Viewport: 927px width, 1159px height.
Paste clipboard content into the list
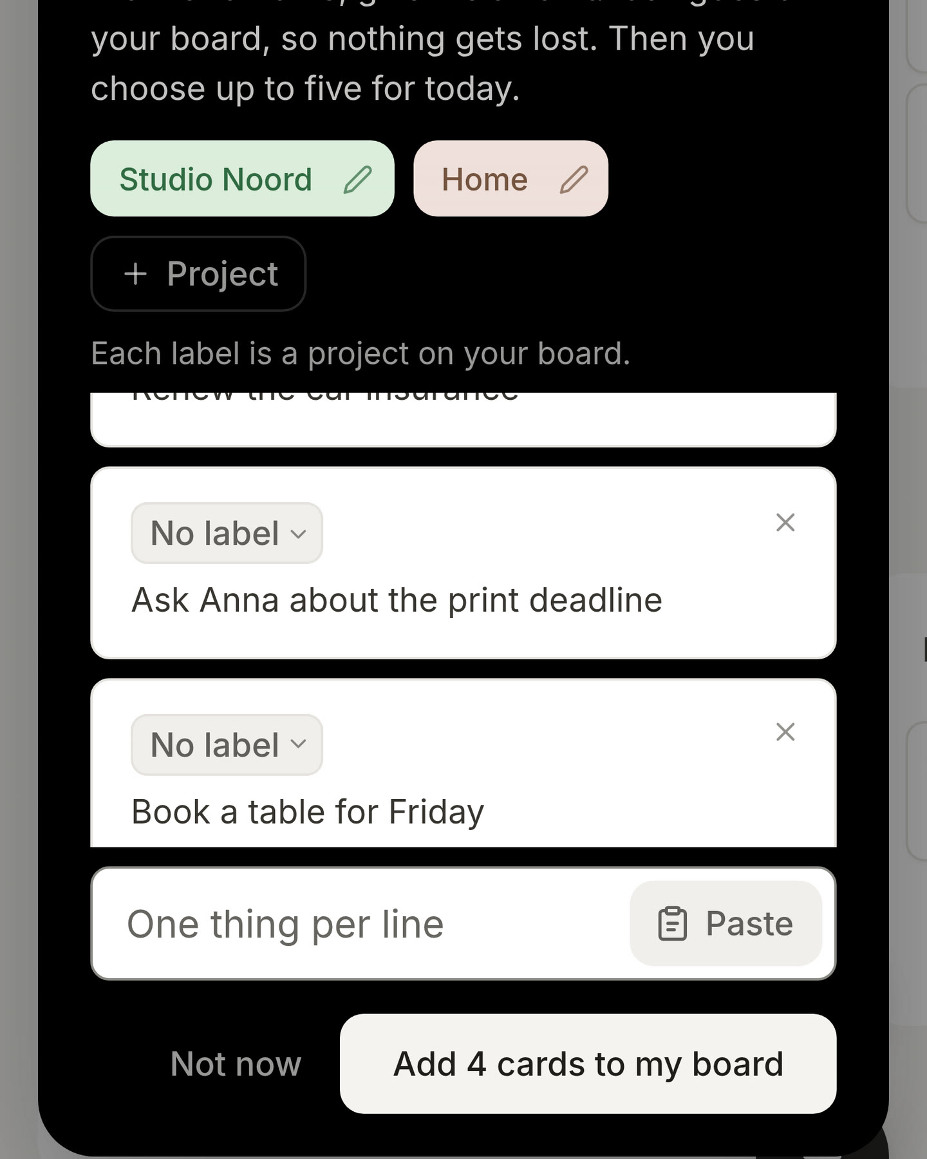[726, 923]
